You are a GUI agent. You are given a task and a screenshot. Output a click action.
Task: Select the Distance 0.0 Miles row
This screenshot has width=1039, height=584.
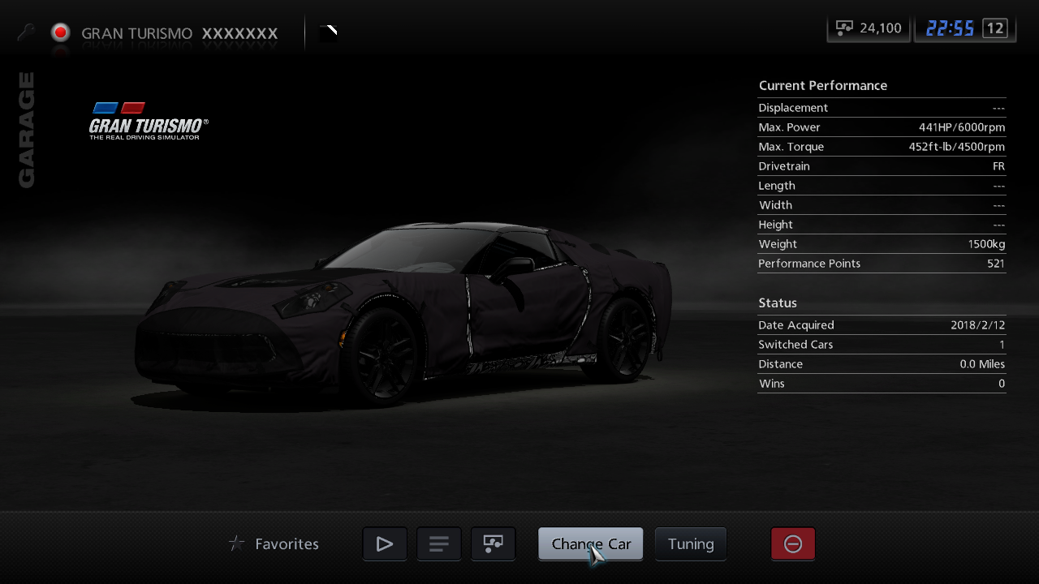click(x=882, y=364)
